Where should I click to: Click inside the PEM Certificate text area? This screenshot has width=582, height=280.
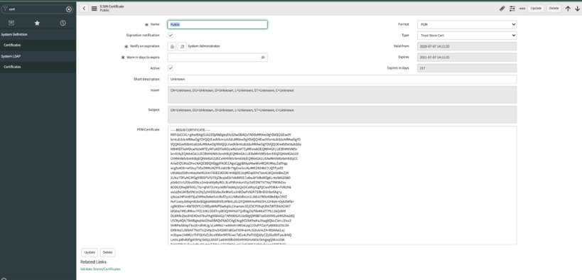(x=343, y=185)
